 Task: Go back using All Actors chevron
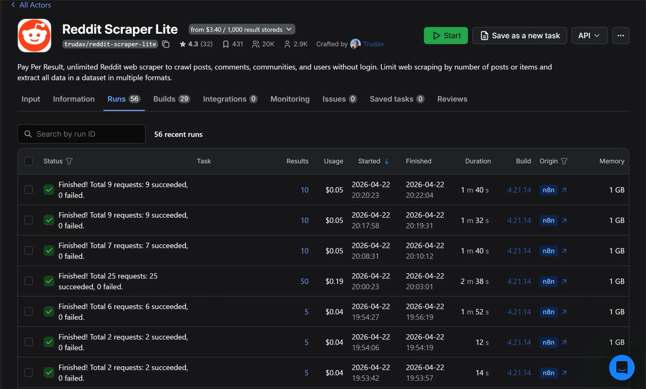click(x=13, y=5)
